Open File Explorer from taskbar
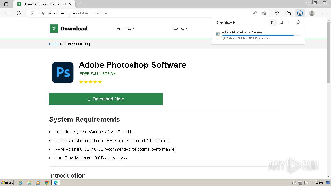Viewport: 331px width, 186px height. point(29,183)
